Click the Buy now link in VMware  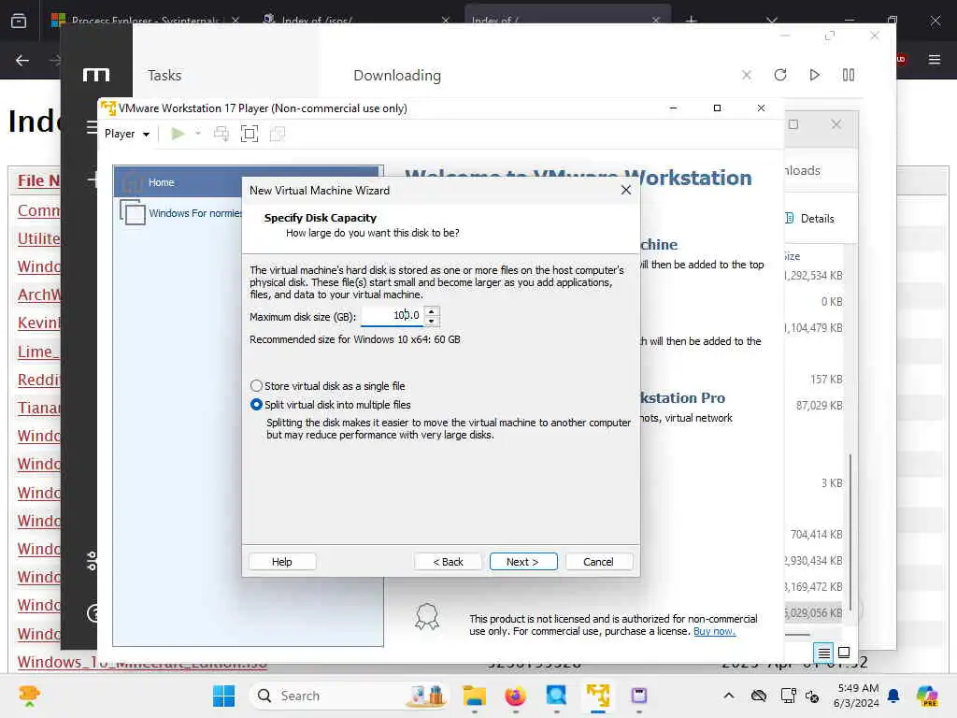pyautogui.click(x=714, y=631)
